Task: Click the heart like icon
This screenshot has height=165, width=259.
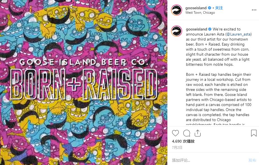Action: click(175, 133)
